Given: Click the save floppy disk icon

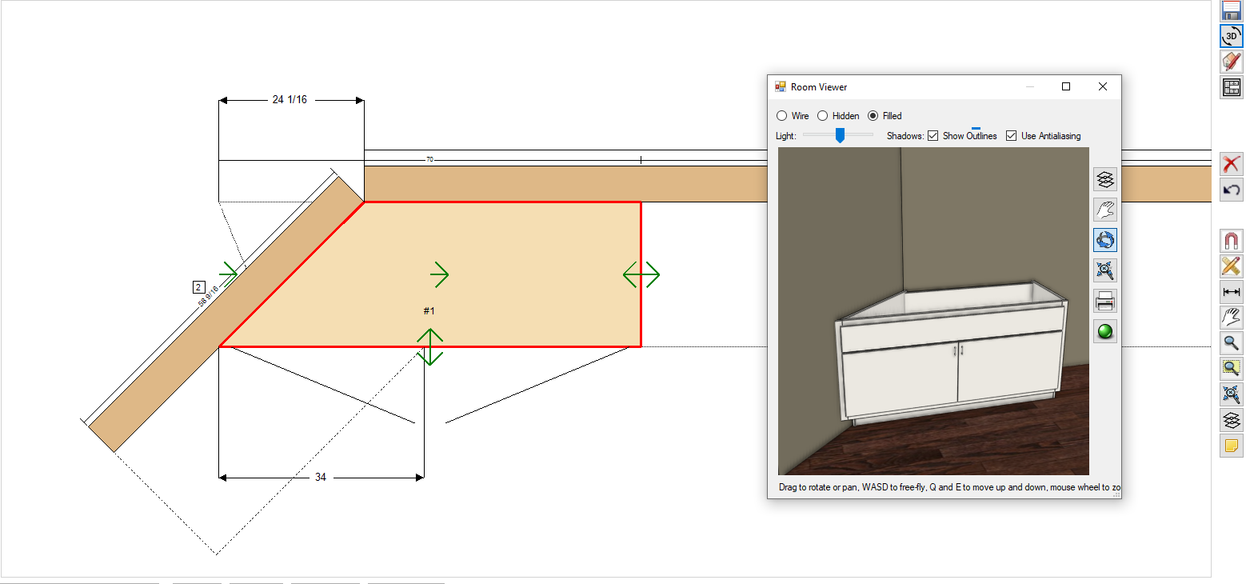Looking at the screenshot, I should pyautogui.click(x=1232, y=10).
